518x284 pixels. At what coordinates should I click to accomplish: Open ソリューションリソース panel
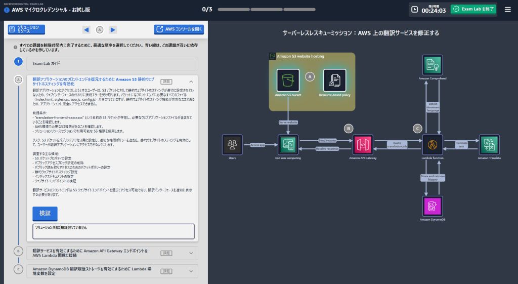26,29
